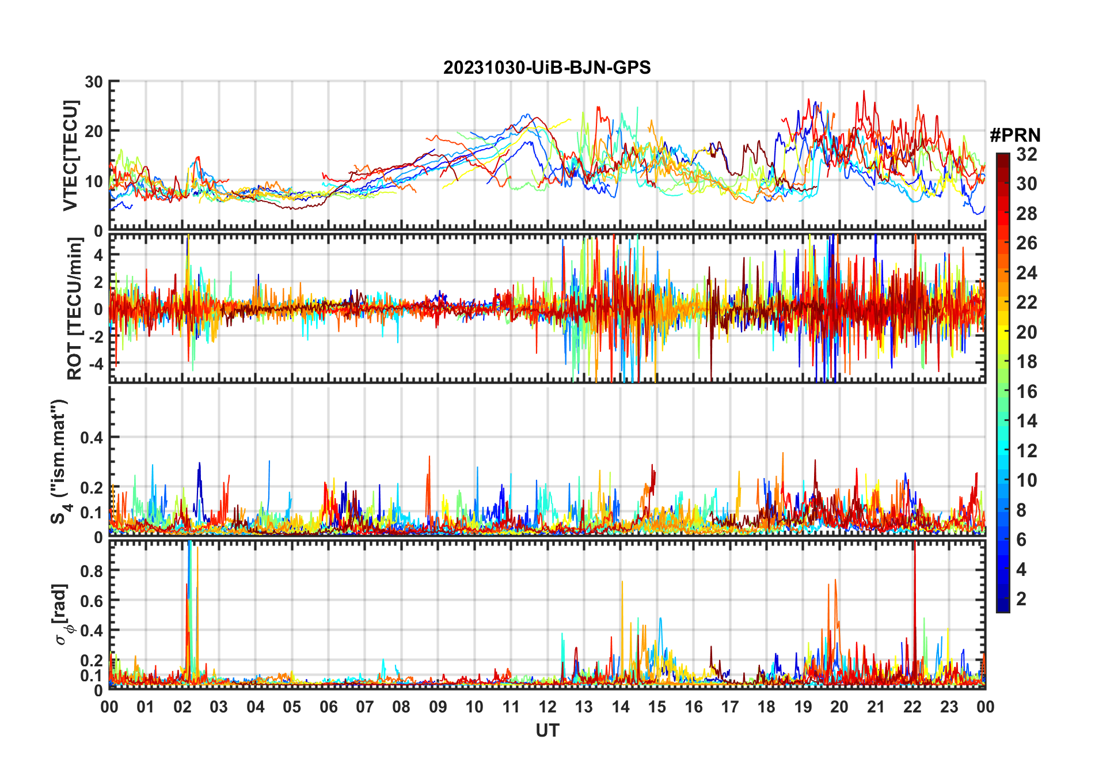Click colorbar tick label 24
The height and width of the screenshot is (766, 1095).
click(1026, 273)
